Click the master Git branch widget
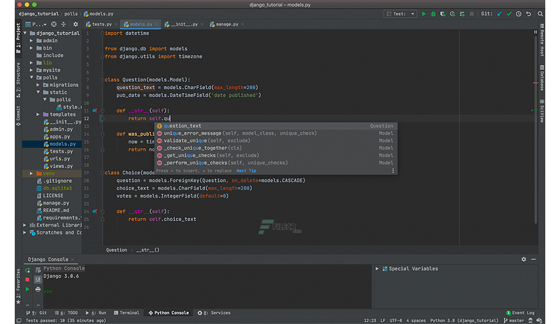Image resolution: width=560 pixels, height=324 pixels. point(514,321)
